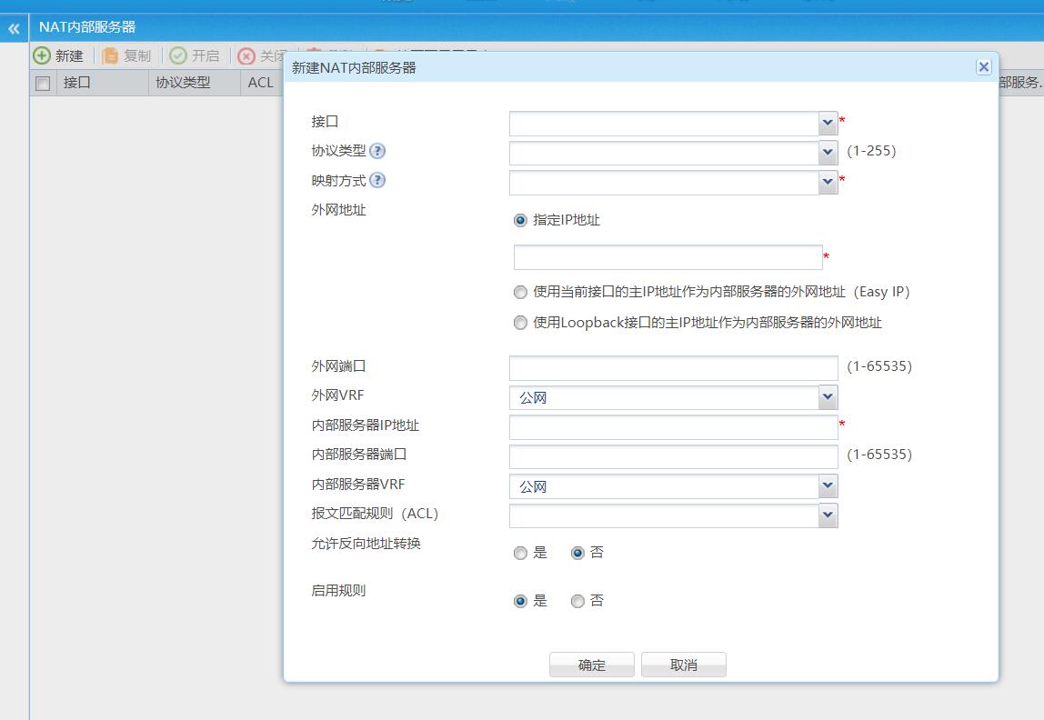Screen dimensions: 1044x720
Task: Click the 复制 copy icon in toolbar
Action: pos(111,55)
